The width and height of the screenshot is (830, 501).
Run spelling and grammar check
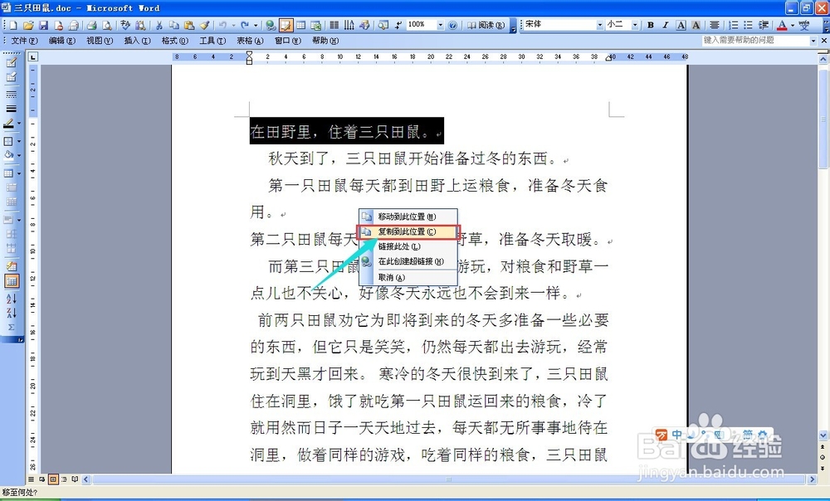pyautogui.click(x=126, y=25)
